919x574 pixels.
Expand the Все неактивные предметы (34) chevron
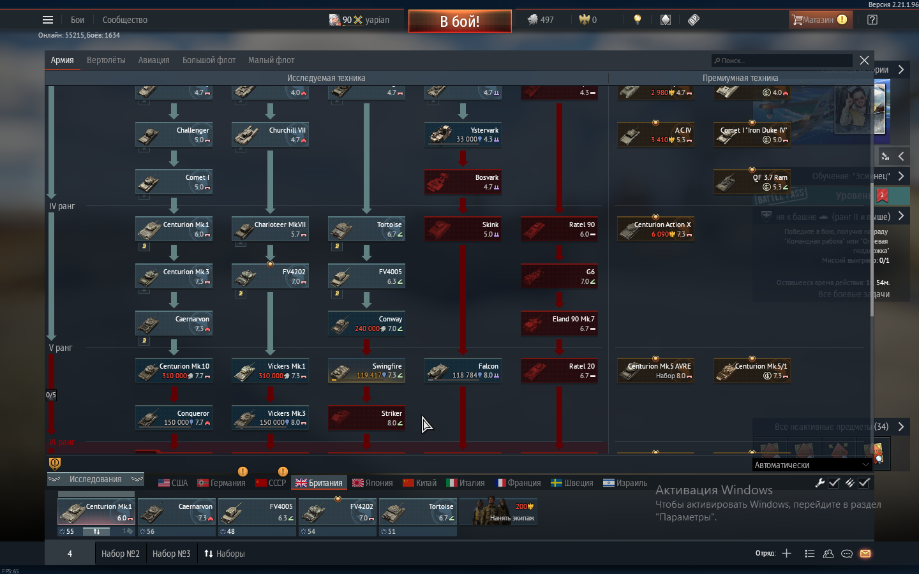tap(901, 427)
